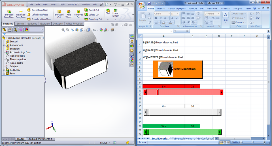Click the insert function fx icon

[187, 31]
